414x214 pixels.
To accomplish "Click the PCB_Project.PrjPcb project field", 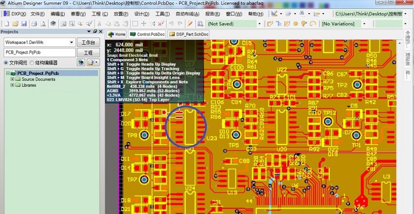I will [x=39, y=52].
